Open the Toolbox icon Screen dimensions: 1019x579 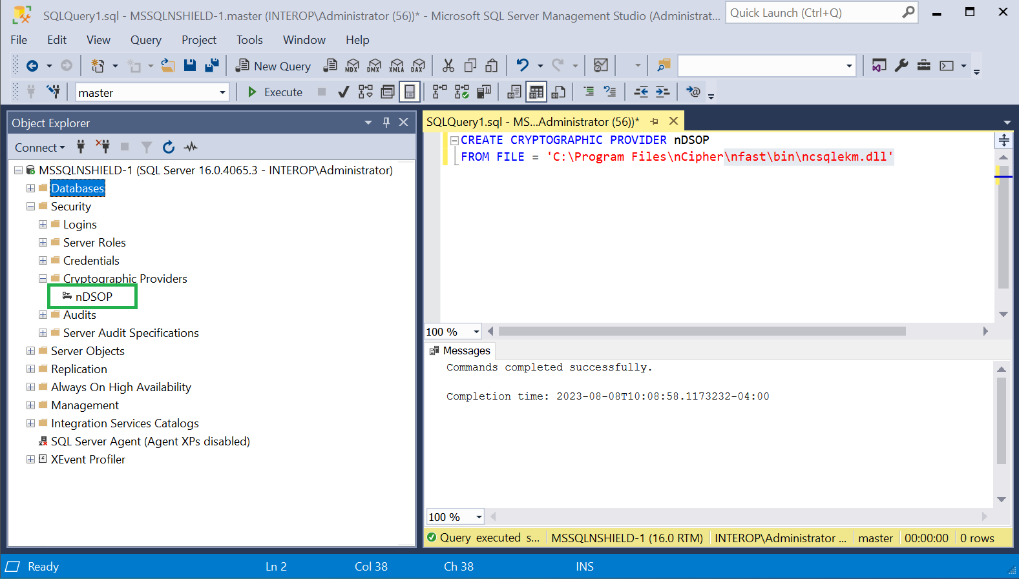[924, 65]
